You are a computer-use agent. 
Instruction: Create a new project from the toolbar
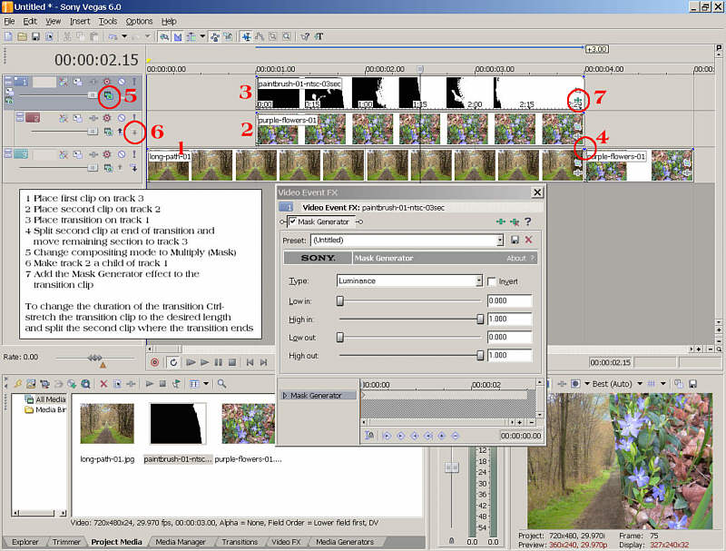pyautogui.click(x=8, y=36)
